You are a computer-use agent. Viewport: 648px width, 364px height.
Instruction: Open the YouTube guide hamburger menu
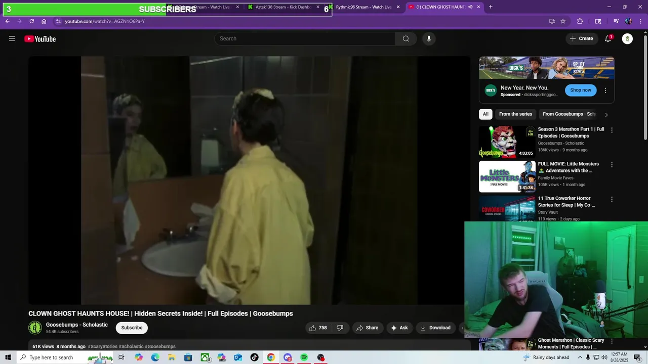pyautogui.click(x=12, y=39)
